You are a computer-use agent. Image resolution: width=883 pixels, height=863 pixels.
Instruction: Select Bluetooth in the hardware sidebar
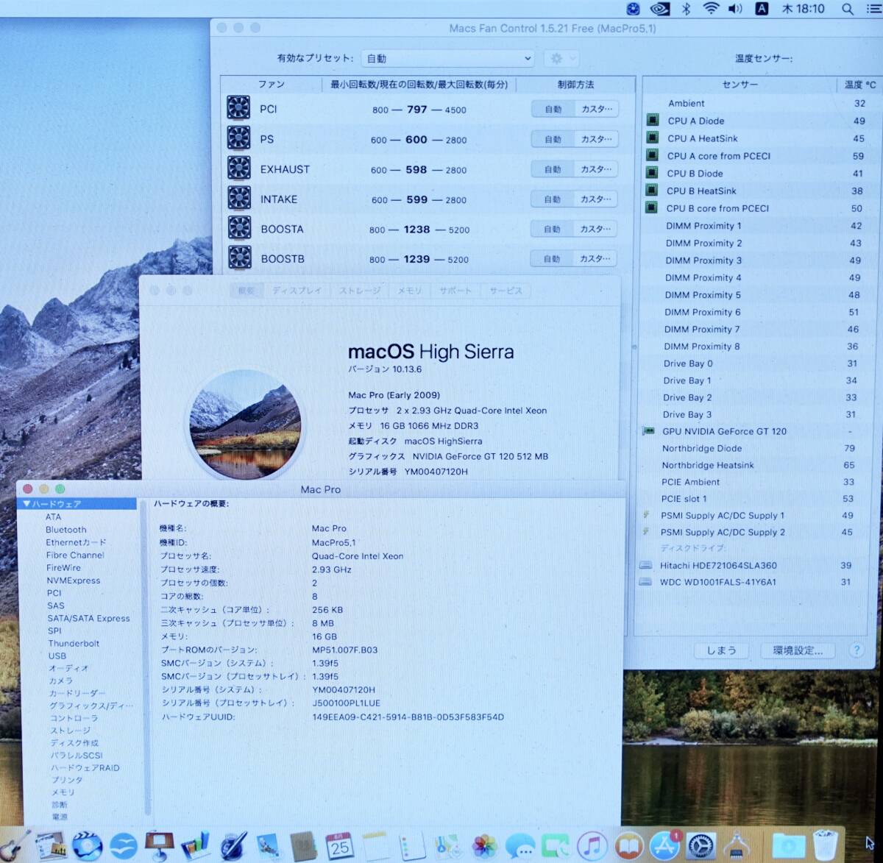tap(66, 530)
